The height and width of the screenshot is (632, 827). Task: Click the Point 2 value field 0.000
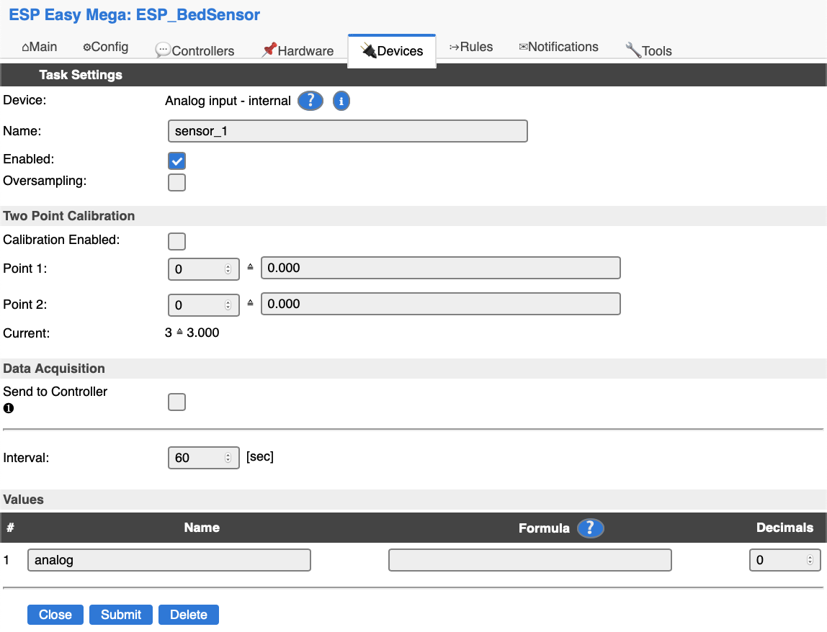[x=440, y=304]
